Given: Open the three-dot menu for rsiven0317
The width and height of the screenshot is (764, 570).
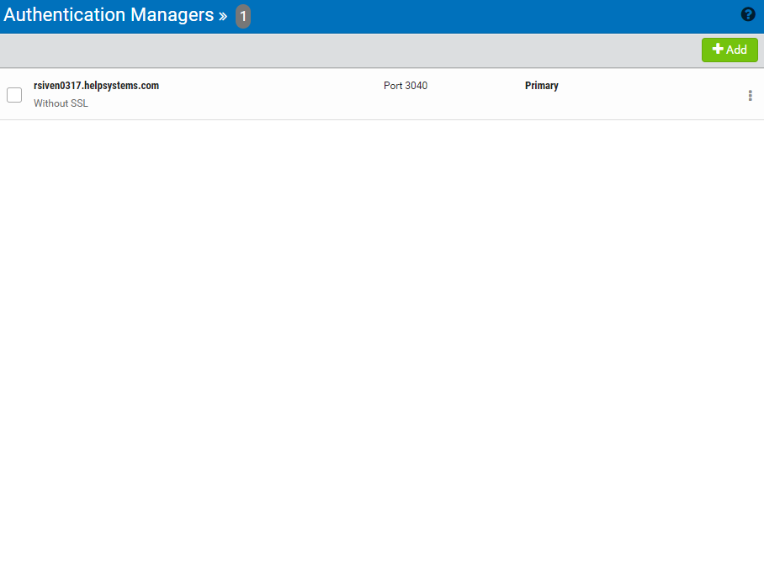Looking at the screenshot, I should [x=750, y=96].
